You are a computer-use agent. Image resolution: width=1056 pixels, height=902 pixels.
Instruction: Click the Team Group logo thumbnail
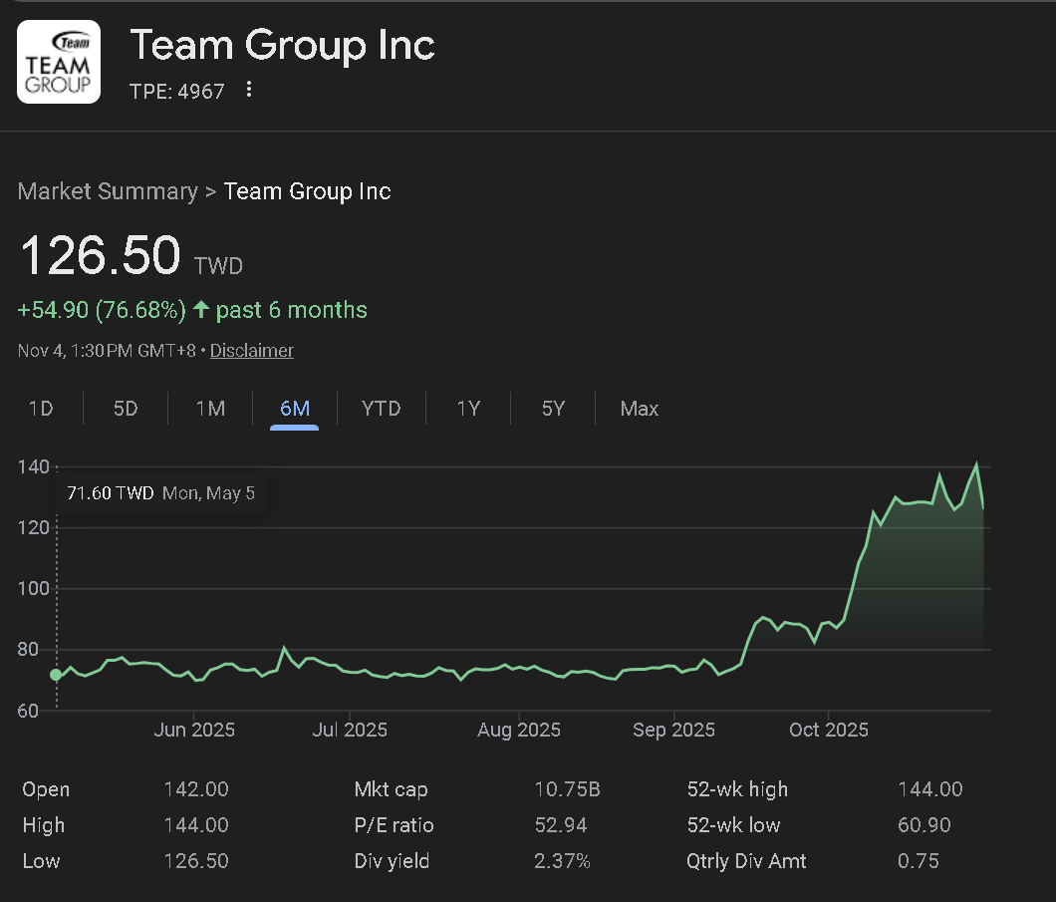(x=59, y=62)
